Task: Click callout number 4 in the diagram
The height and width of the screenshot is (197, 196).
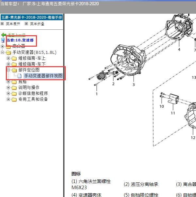Action: pos(179,50)
